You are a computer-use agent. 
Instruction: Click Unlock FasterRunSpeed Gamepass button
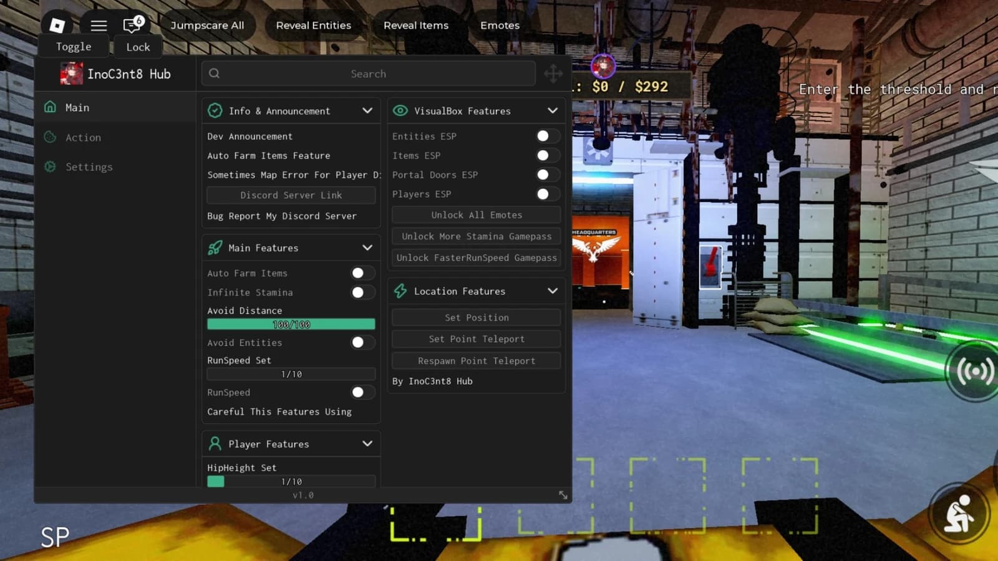pos(477,257)
